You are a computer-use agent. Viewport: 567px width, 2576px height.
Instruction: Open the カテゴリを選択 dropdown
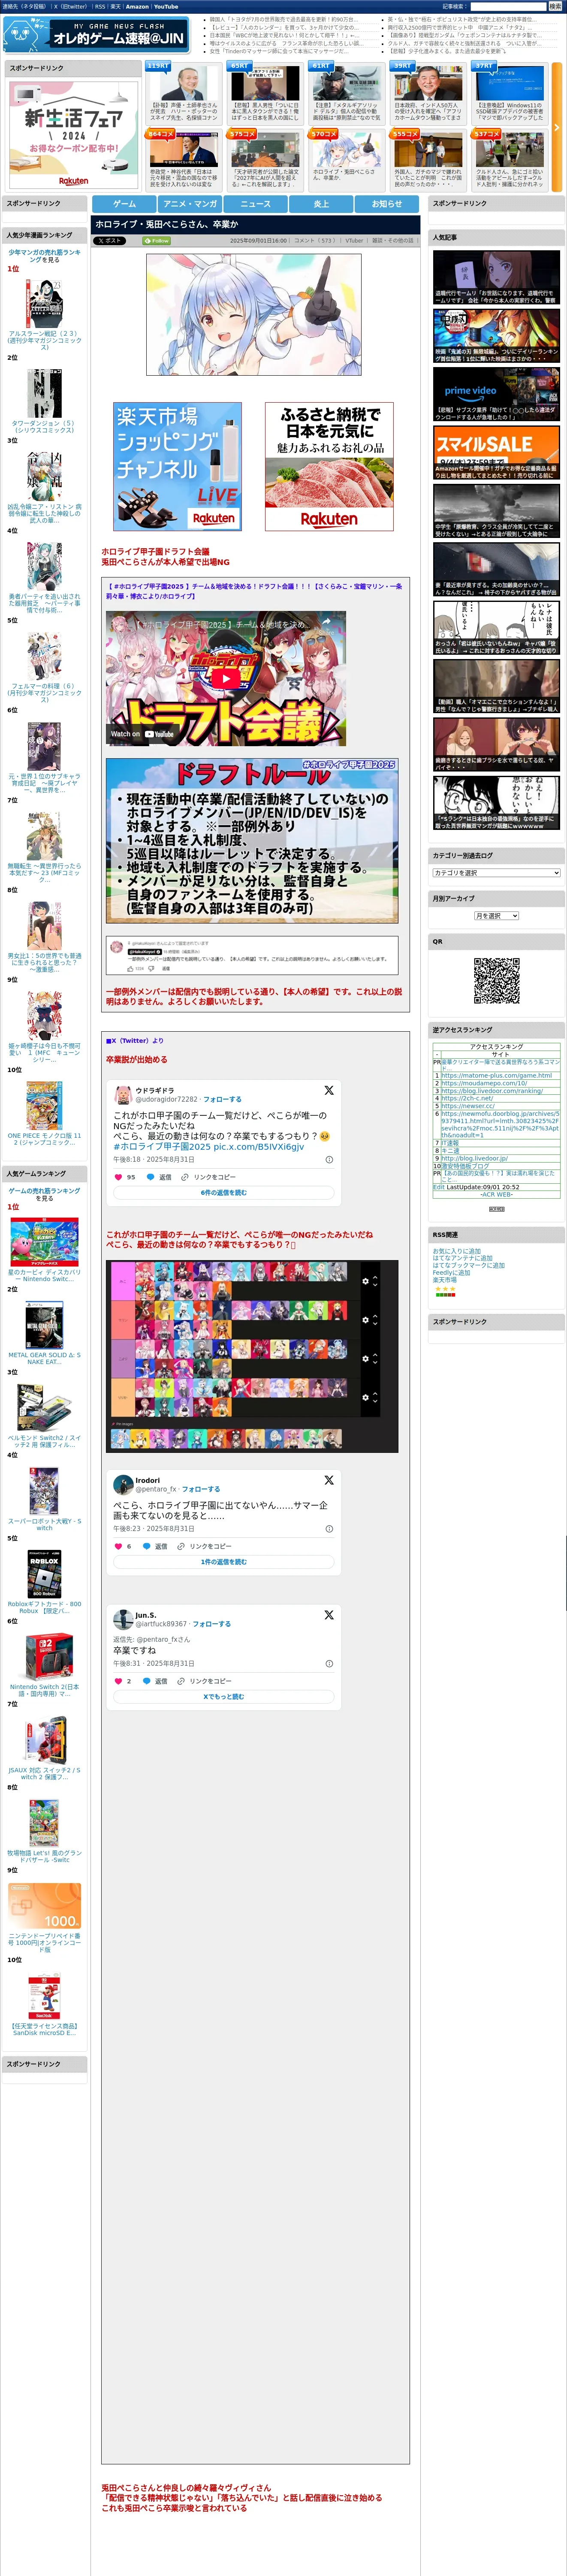click(496, 873)
